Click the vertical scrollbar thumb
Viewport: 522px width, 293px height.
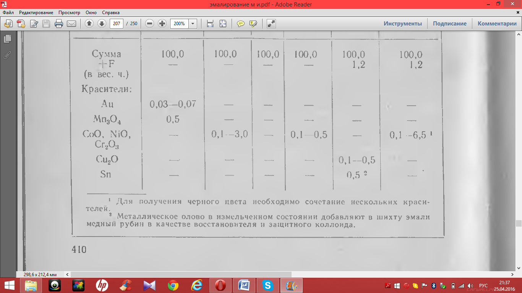coord(519,224)
